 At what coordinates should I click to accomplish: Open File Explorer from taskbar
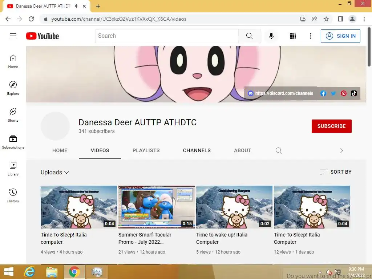tap(52, 272)
